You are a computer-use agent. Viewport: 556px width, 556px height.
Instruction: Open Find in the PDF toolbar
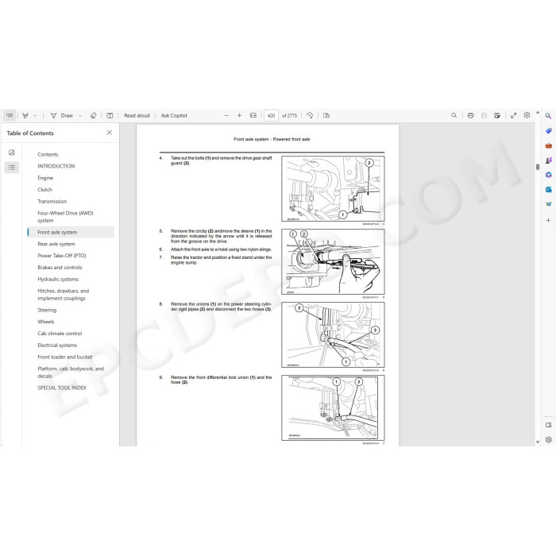[x=454, y=116]
